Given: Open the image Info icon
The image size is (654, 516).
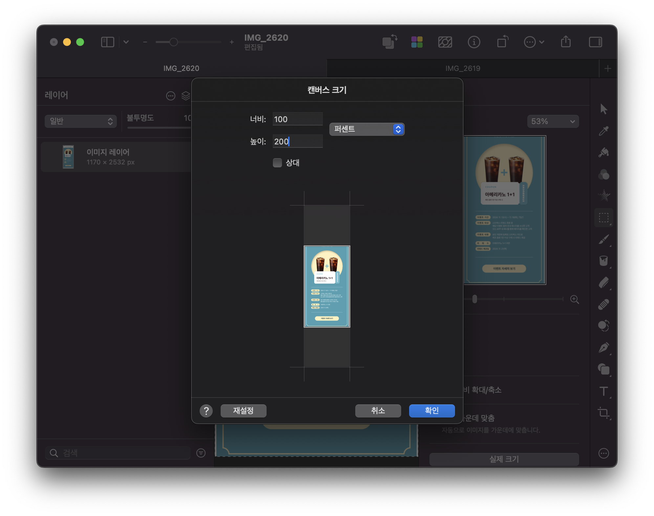Looking at the screenshot, I should coord(474,42).
